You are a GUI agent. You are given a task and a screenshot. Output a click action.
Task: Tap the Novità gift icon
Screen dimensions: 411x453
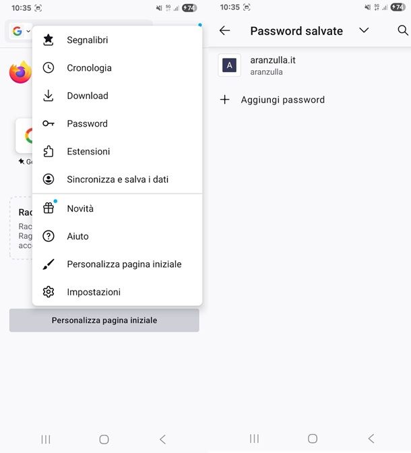49,208
